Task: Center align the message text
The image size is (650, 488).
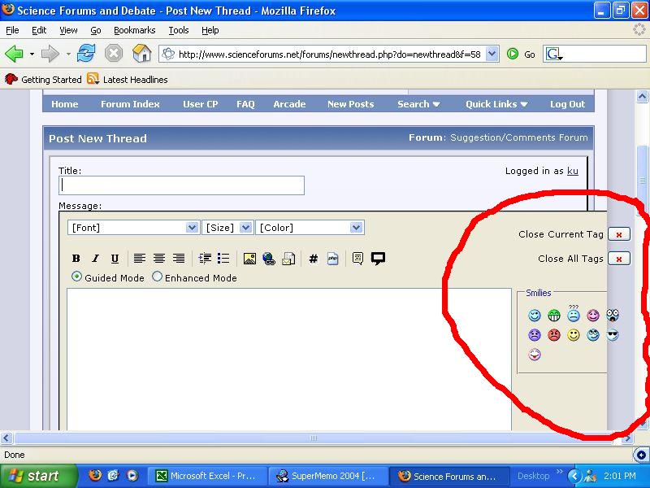Action: pos(159,259)
